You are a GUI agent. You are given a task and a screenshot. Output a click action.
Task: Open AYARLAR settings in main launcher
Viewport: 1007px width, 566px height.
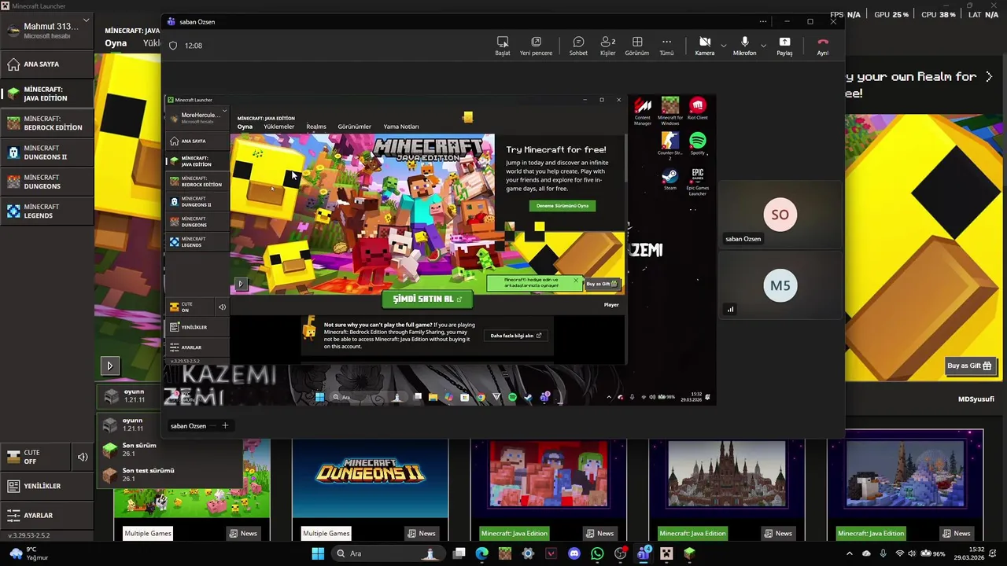click(x=47, y=515)
